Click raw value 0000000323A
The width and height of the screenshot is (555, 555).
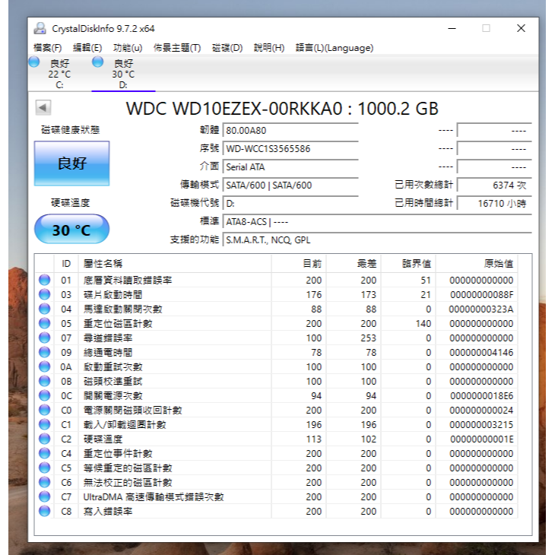481,309
